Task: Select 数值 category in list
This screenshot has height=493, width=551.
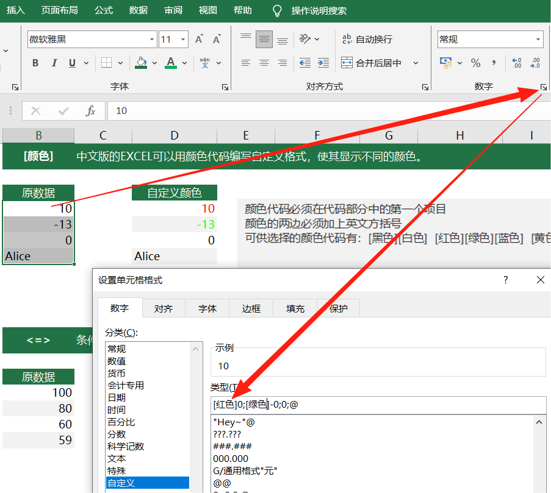Action: pos(148,361)
